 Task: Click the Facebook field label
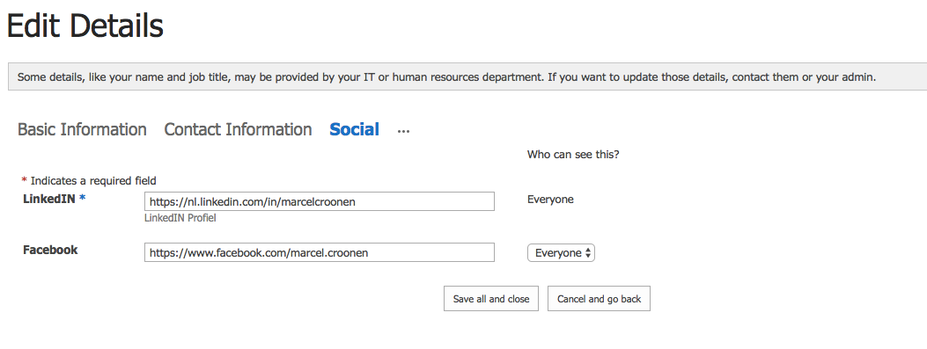point(50,250)
